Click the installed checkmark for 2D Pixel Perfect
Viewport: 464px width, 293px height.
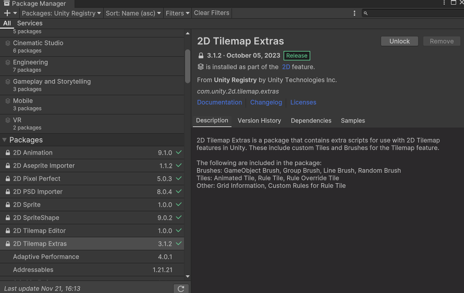point(179,179)
